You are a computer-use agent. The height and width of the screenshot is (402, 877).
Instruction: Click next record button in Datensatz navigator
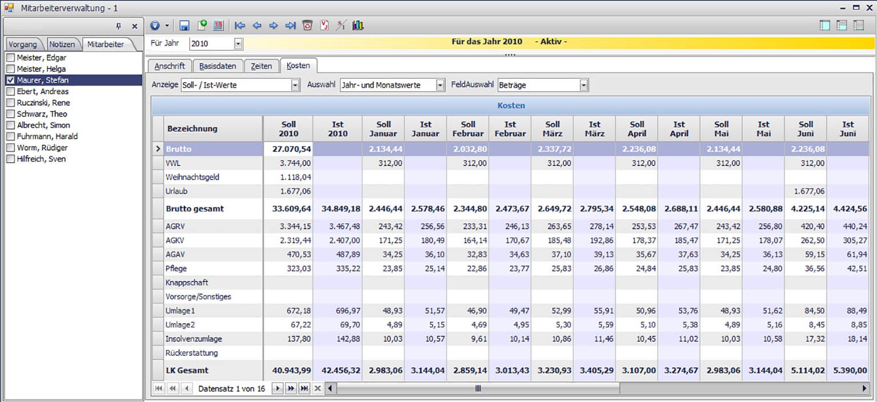coord(277,388)
